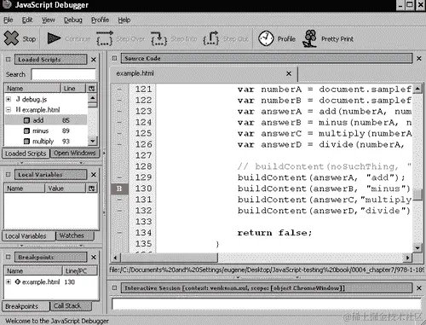Click the float icon of Local Variables panel
The height and width of the screenshot is (325, 426).
pos(8,174)
